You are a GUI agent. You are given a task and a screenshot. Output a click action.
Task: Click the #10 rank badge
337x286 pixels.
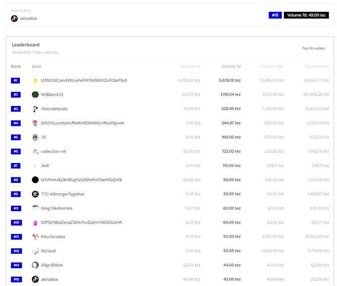[x=16, y=223]
